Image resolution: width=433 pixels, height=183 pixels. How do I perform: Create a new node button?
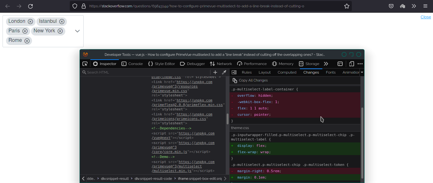click(x=215, y=72)
